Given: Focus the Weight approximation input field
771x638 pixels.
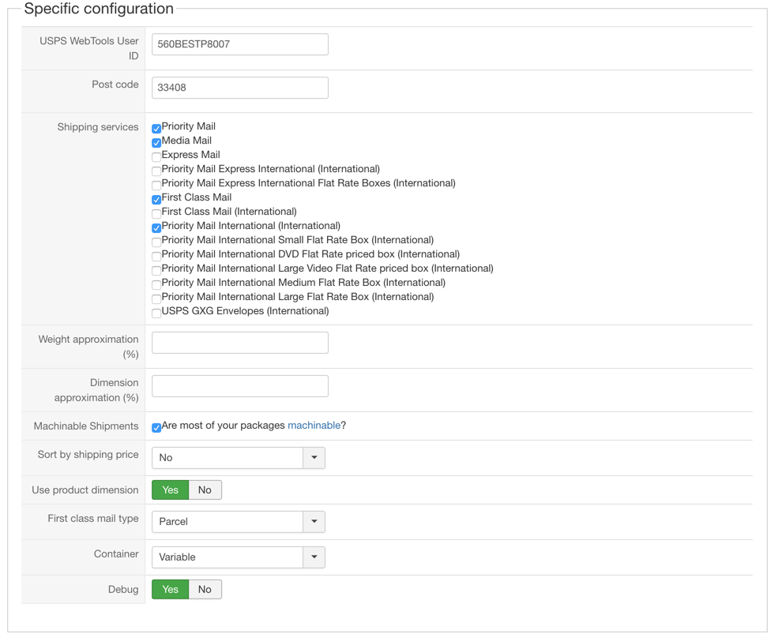Looking at the screenshot, I should (x=239, y=343).
